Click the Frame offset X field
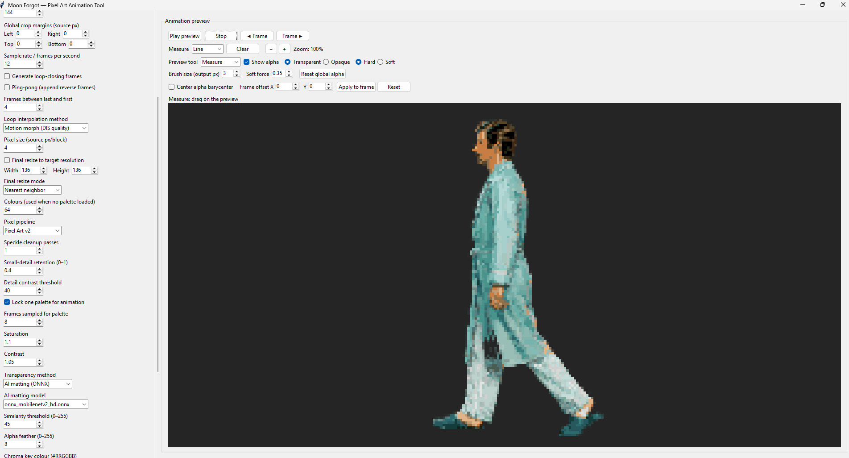 (x=284, y=87)
